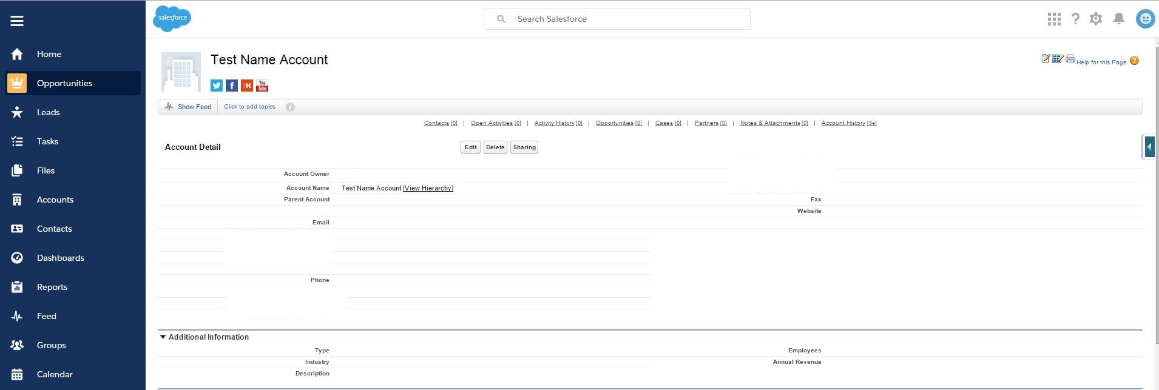
Task: Click the Dashboards gauge icon in sidebar
Action: pyautogui.click(x=17, y=258)
